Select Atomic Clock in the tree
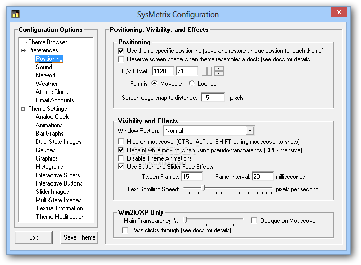Screen dimensions: 361x265 [x=52, y=92]
